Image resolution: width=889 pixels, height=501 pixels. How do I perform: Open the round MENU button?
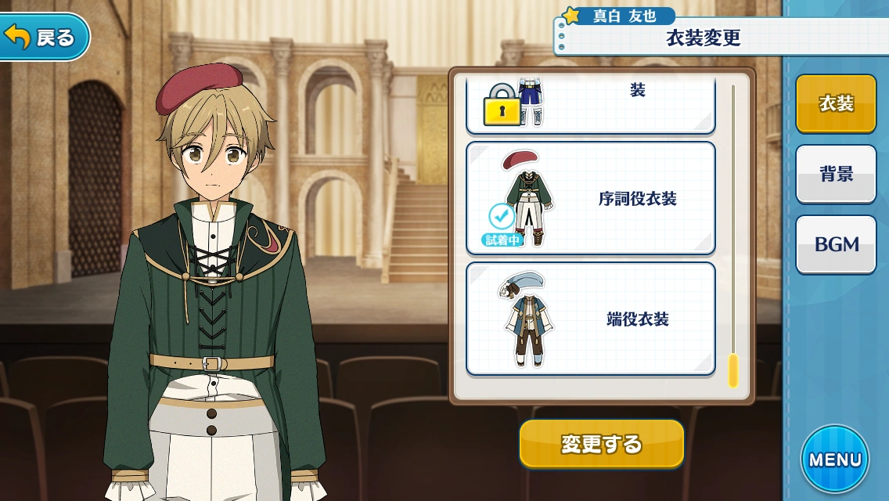[834, 459]
